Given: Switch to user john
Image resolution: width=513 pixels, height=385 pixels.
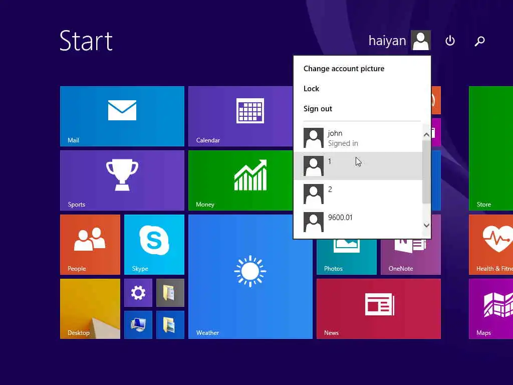Looking at the screenshot, I should pos(358,138).
